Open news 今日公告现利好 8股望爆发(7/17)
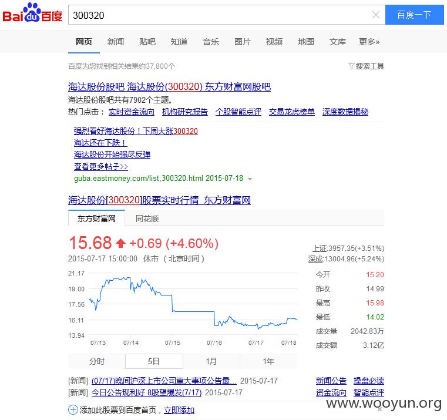This screenshot has height=420, width=447. [x=146, y=392]
